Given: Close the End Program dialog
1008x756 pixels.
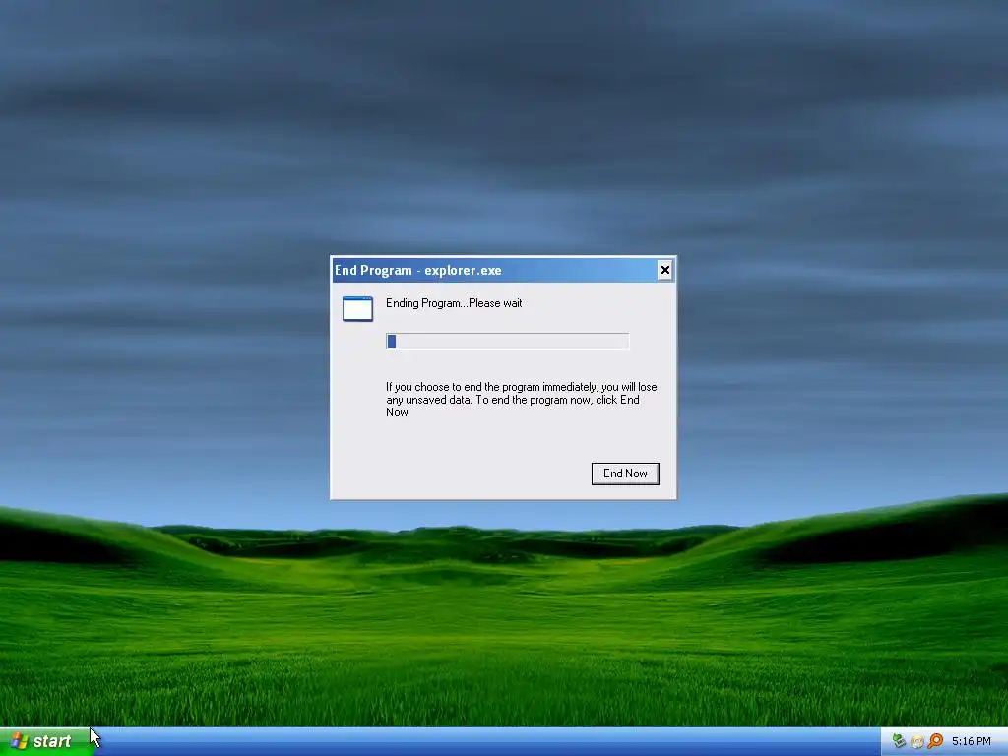Looking at the screenshot, I should tap(665, 270).
